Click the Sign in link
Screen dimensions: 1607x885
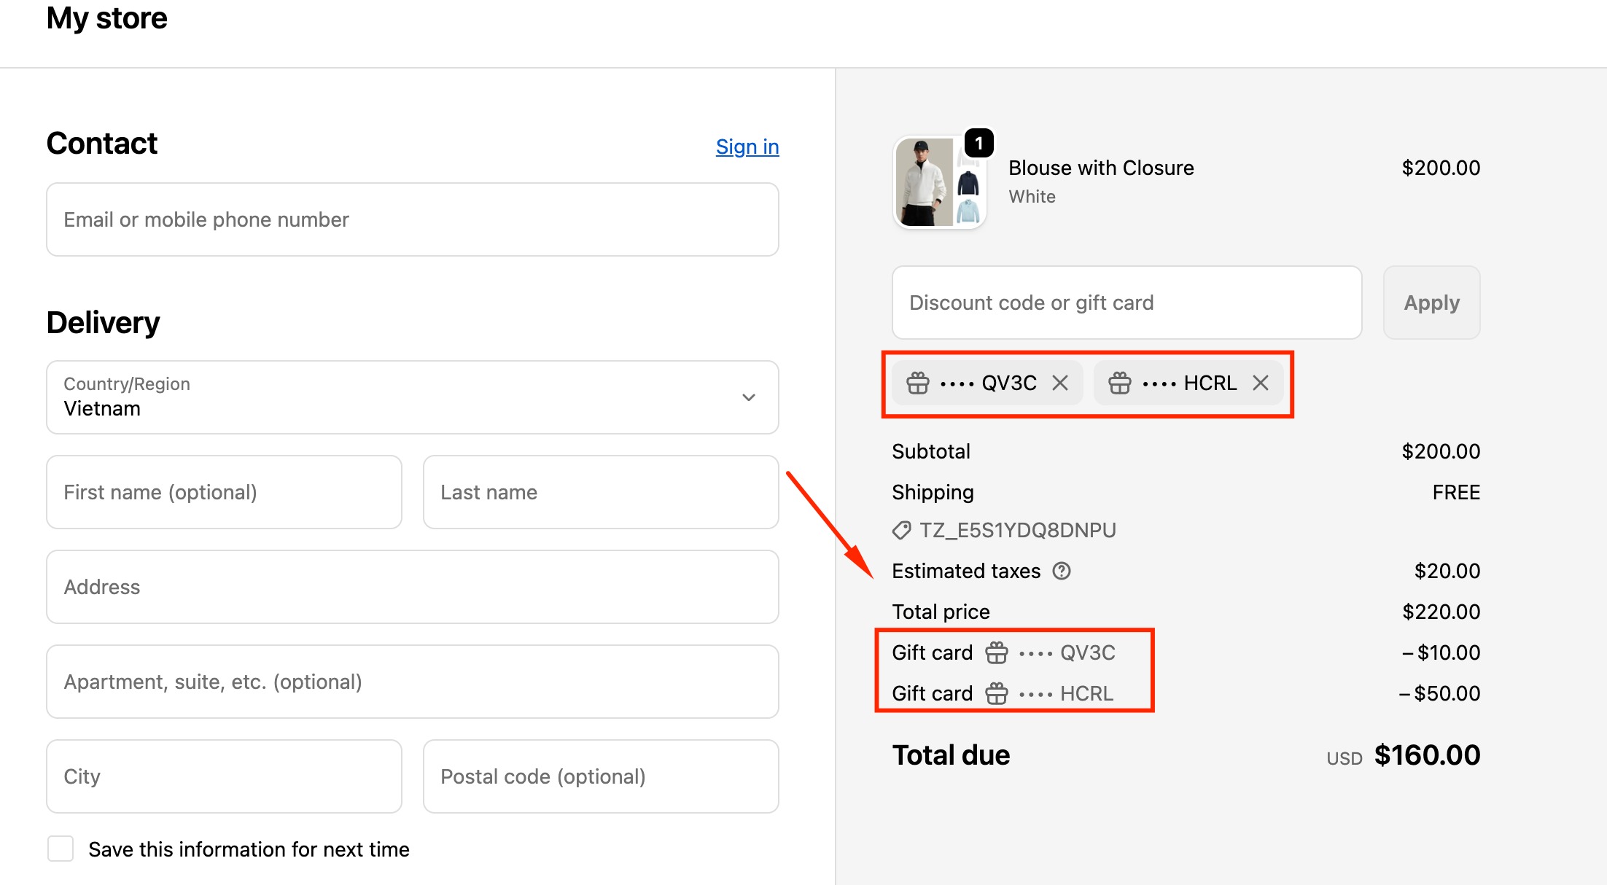tap(747, 147)
